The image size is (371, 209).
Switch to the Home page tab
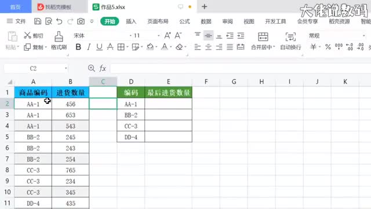16,6
